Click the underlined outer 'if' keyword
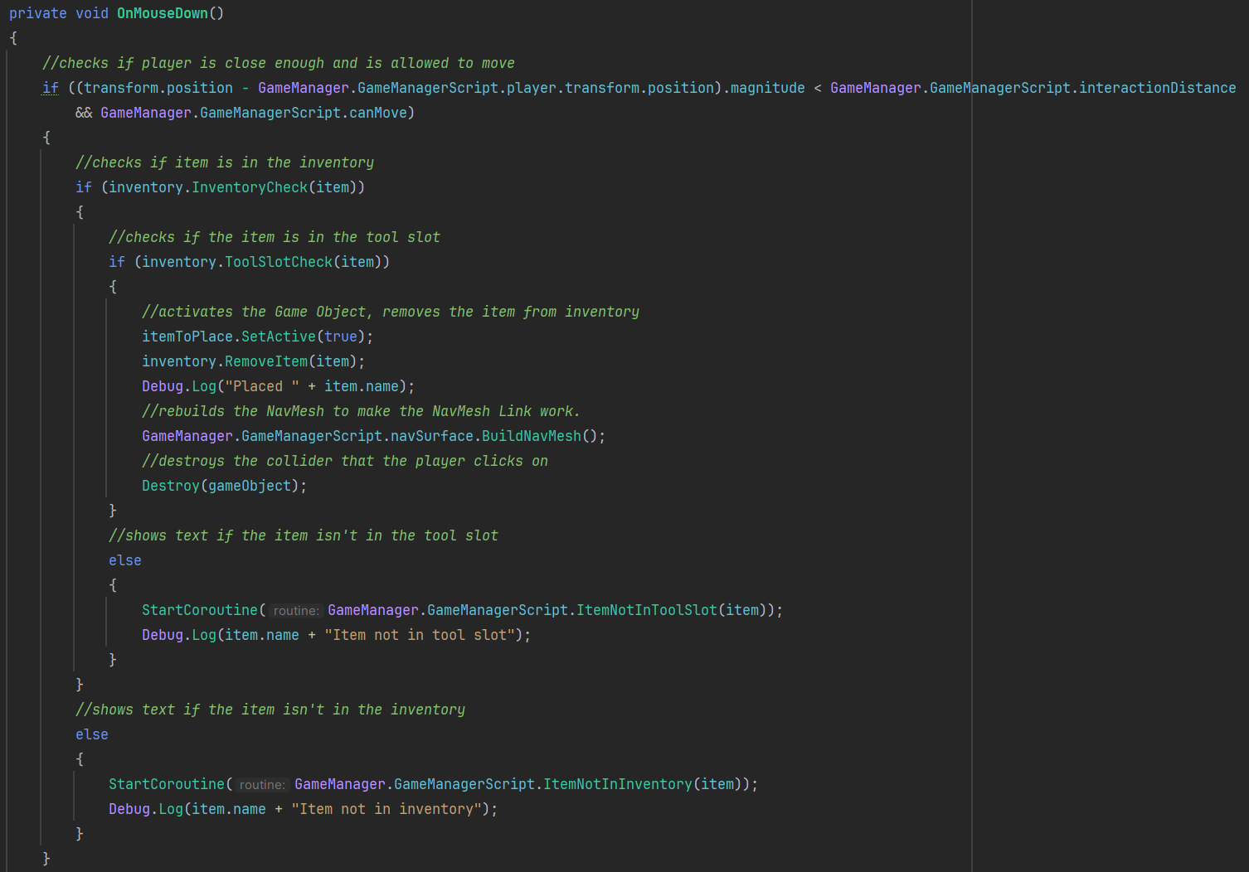The width and height of the screenshot is (1249, 872). pyautogui.click(x=51, y=88)
